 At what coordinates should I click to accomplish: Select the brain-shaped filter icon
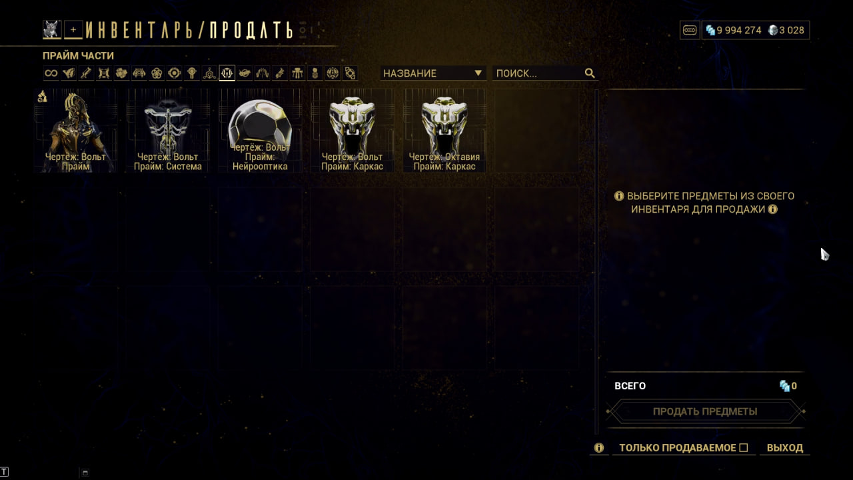pyautogui.click(x=333, y=73)
